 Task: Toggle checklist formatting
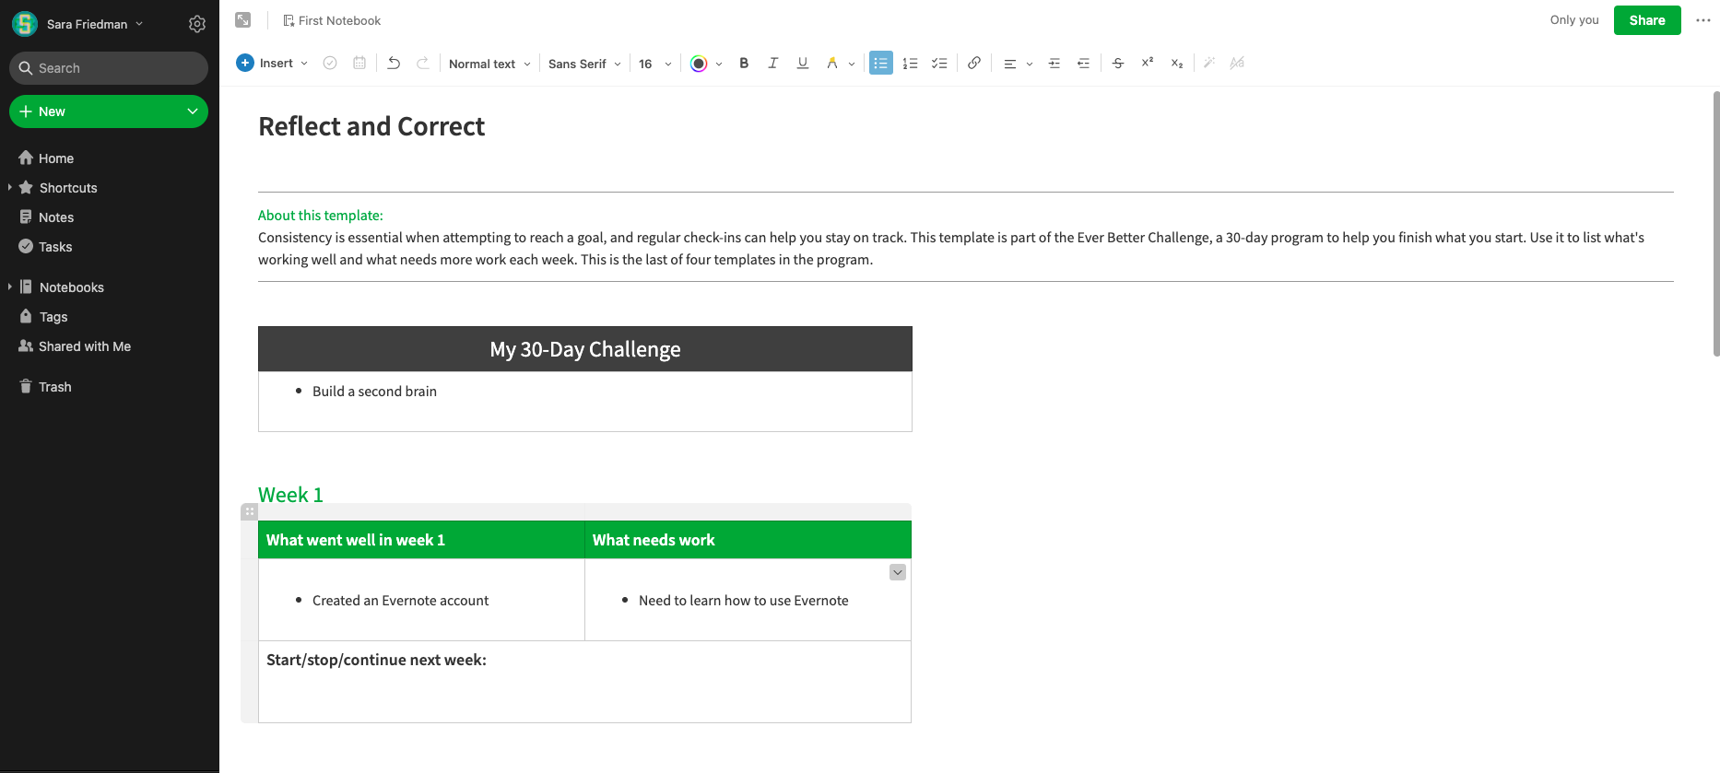click(939, 63)
